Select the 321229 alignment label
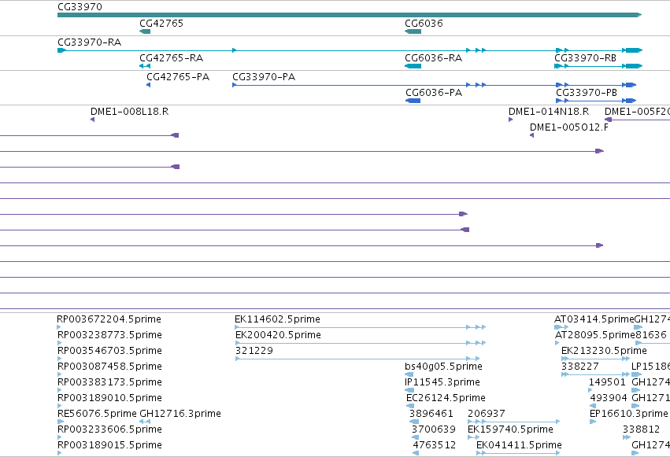Image resolution: width=670 pixels, height=457 pixels. click(254, 351)
